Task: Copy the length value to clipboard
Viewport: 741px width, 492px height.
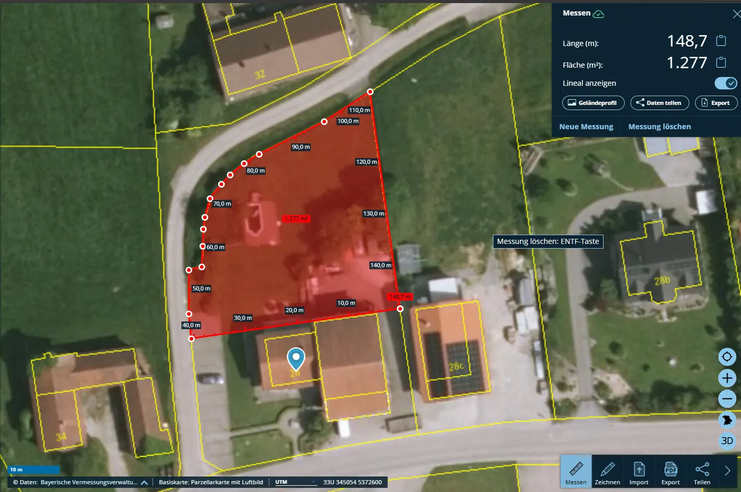Action: 721,41
